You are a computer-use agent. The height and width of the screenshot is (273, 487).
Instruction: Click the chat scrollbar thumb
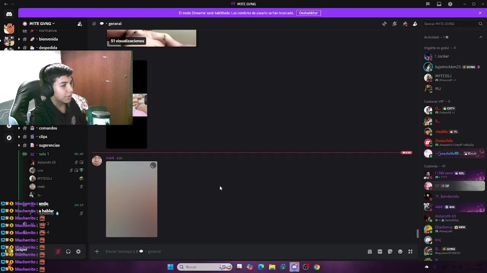pyautogui.click(x=417, y=234)
